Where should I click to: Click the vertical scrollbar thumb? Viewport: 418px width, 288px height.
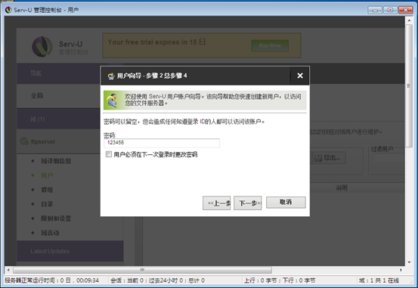tap(409, 85)
